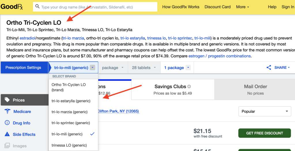Viewport: 295px width, 151px height.
Task: Click the Prices tag icon
Action: click(7, 100)
